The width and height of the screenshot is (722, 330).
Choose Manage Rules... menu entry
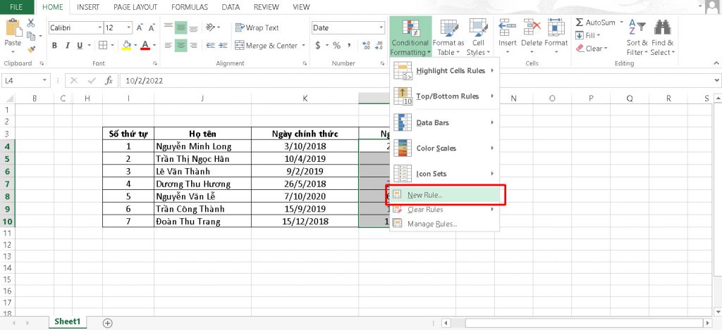444,224
